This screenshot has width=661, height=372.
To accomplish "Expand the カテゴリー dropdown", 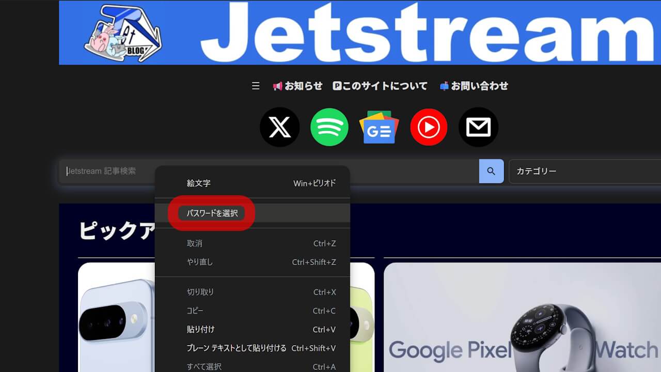I will click(x=585, y=171).
